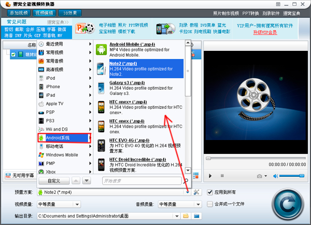The height and width of the screenshot is (225, 311).
Task: Open the iPad device category
Action: coord(65,95)
